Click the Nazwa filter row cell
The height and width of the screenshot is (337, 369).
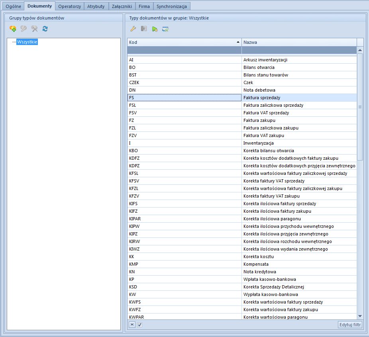pos(299,50)
